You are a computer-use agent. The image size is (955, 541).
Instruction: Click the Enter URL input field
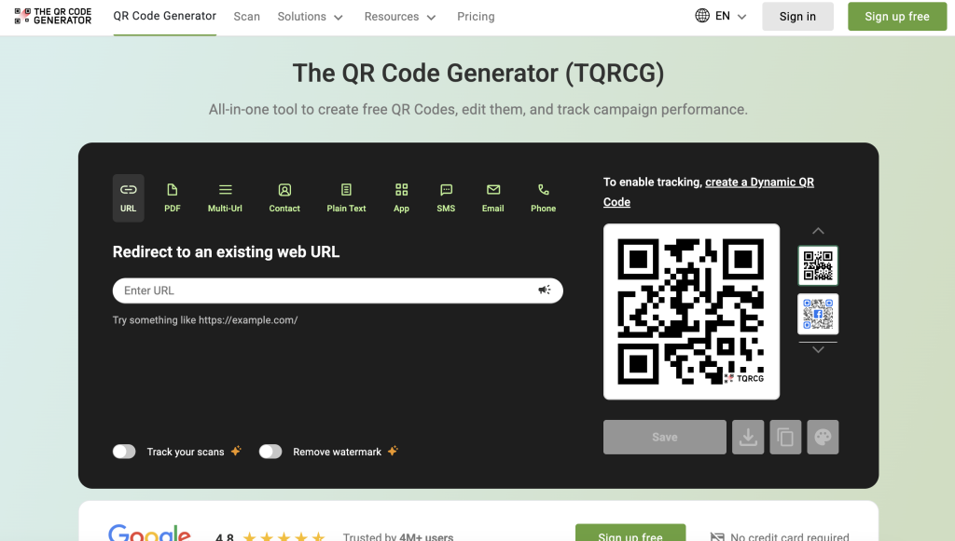tap(326, 291)
